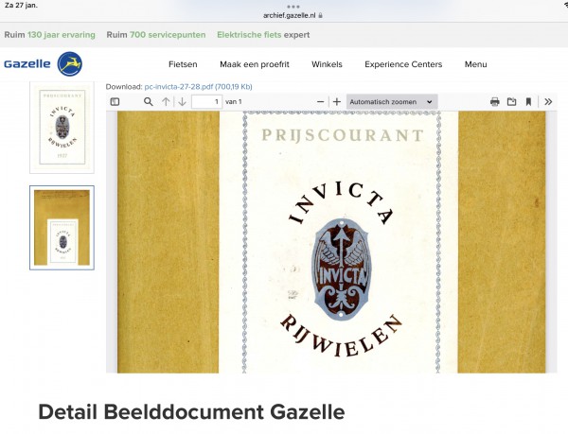Click the bookmark current view icon
This screenshot has height=434, width=568.
528,102
